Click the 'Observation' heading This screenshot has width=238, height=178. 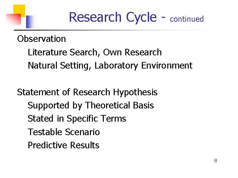pos(42,39)
